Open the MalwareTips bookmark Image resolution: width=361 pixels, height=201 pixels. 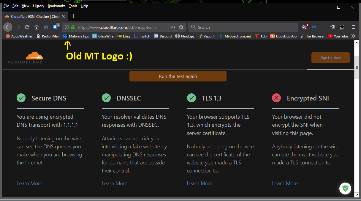pos(76,36)
